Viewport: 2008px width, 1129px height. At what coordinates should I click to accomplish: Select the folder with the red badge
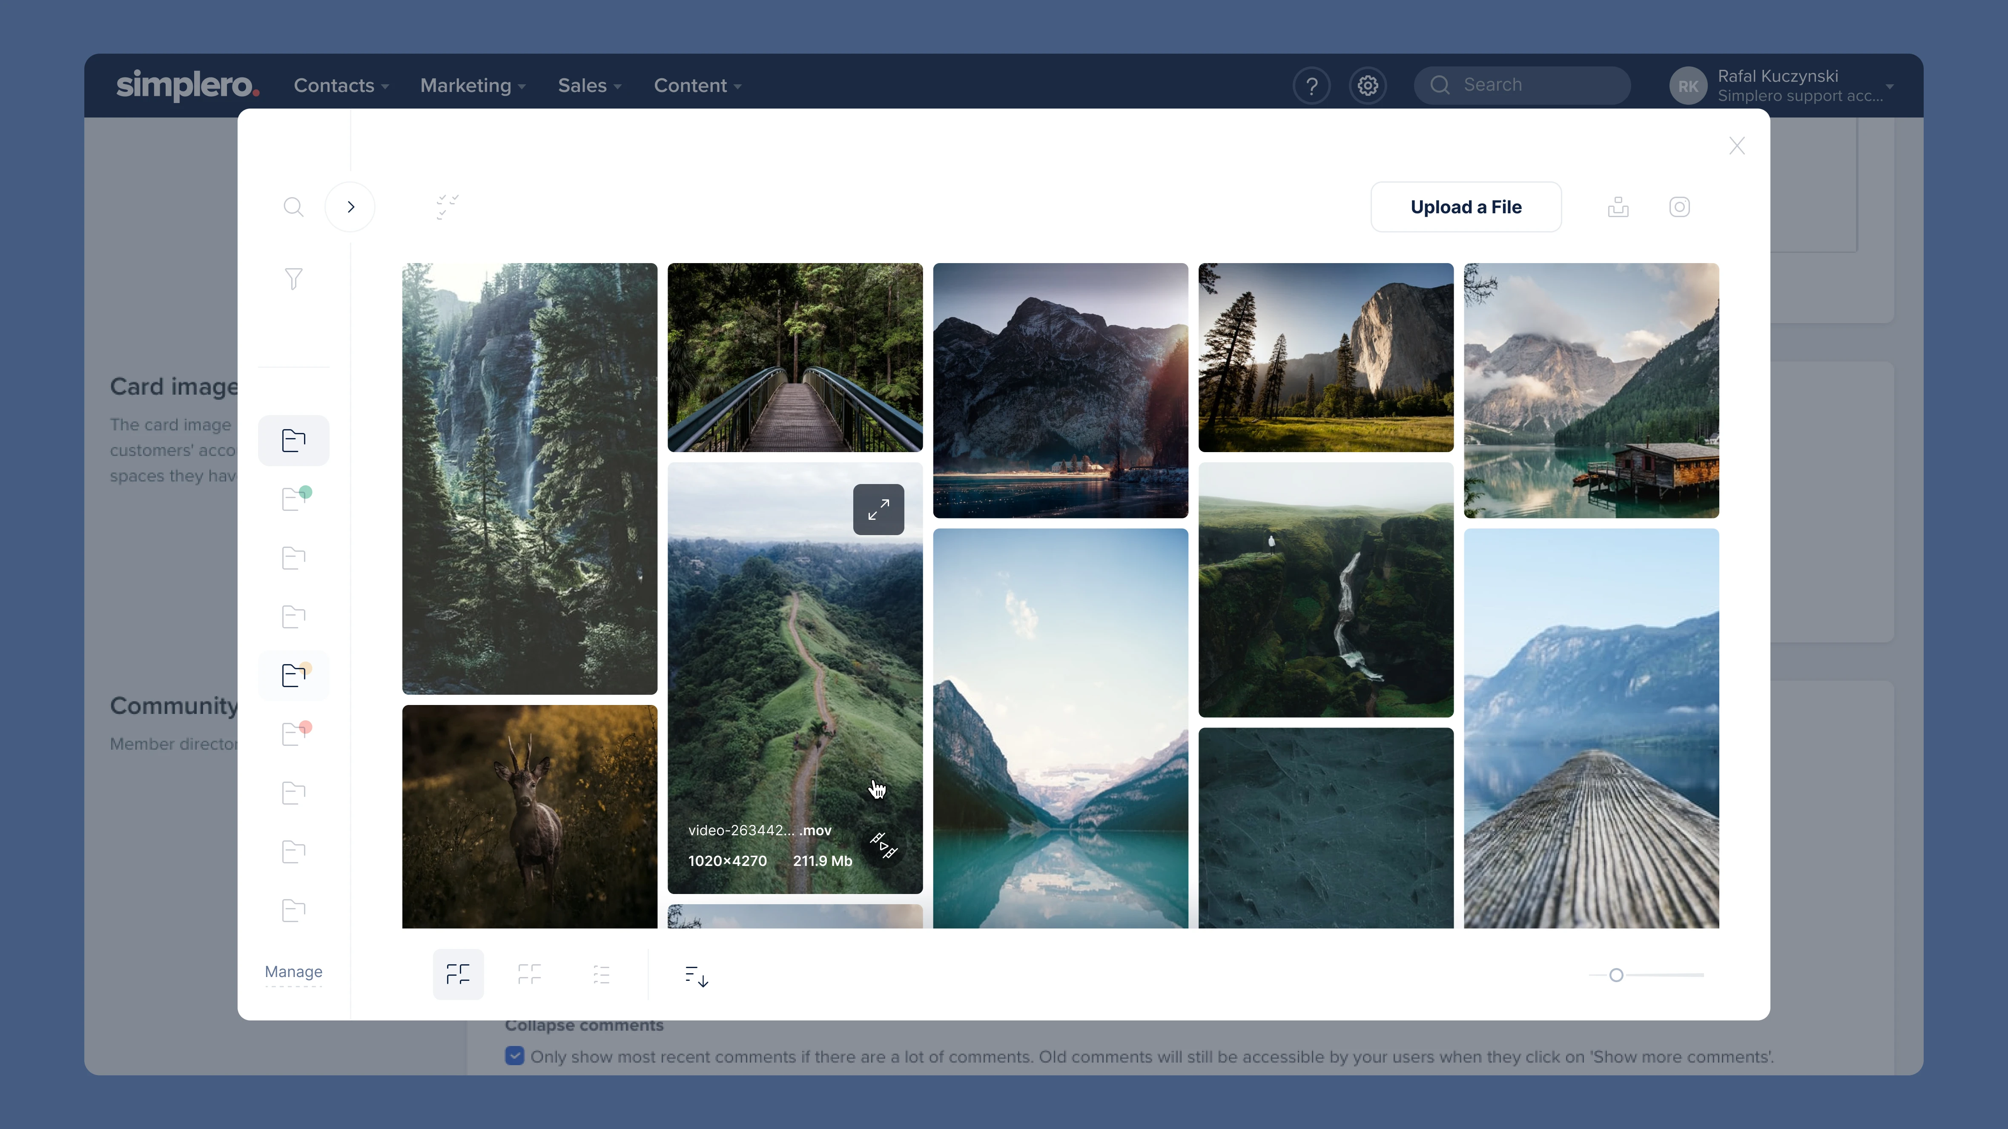(293, 733)
